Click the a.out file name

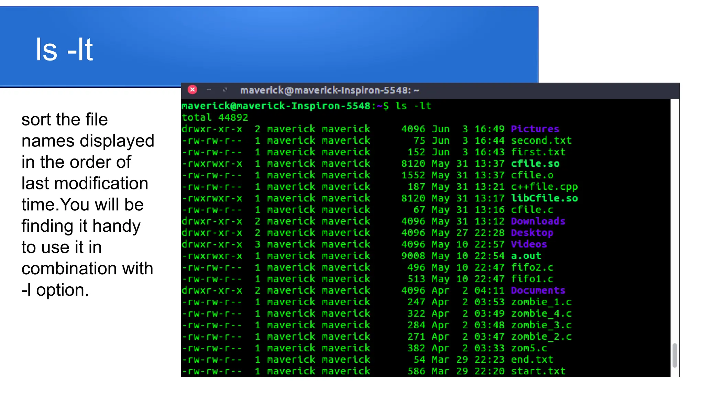pyautogui.click(x=526, y=256)
